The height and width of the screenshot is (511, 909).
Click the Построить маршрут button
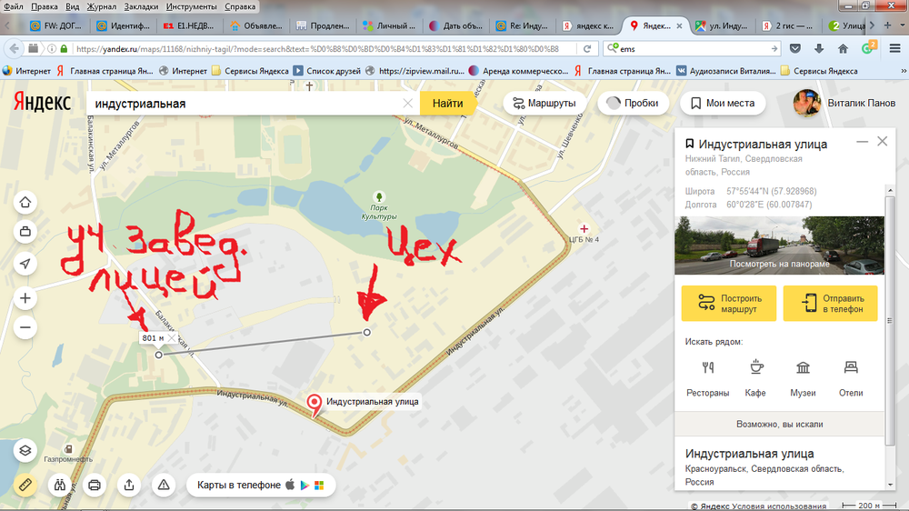(x=729, y=304)
